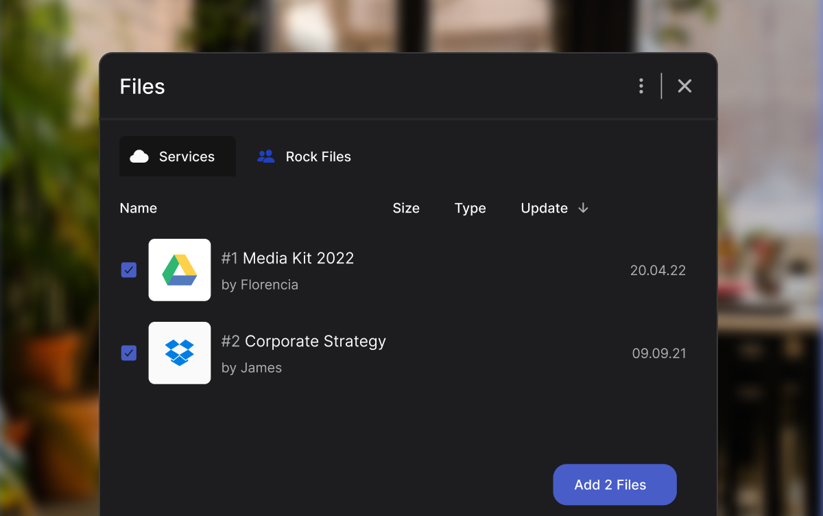Click the date 20.04.22 on Media Kit row
This screenshot has width=823, height=516.
point(658,270)
